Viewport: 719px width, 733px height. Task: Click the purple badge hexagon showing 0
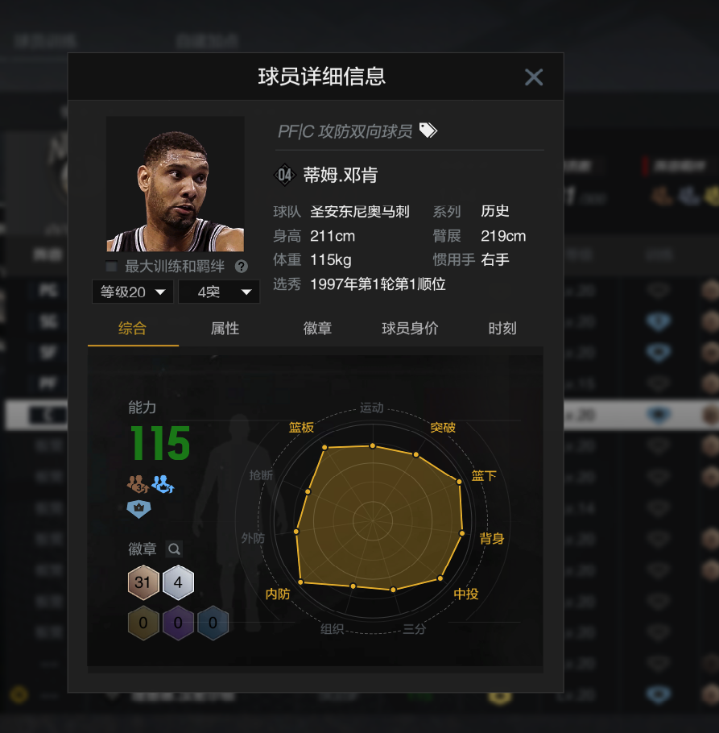[178, 623]
